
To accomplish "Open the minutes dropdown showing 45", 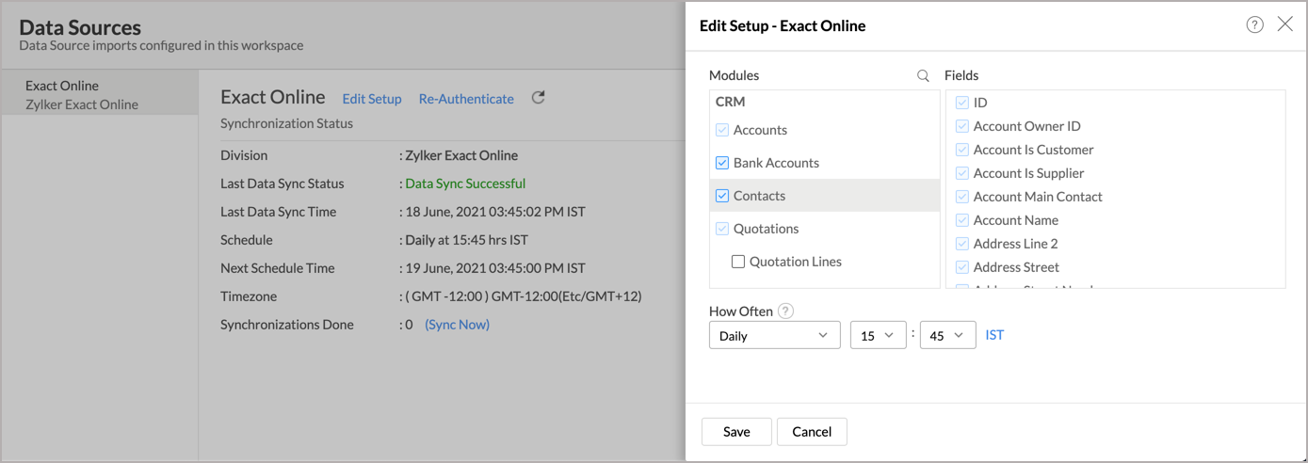I will [x=947, y=336].
